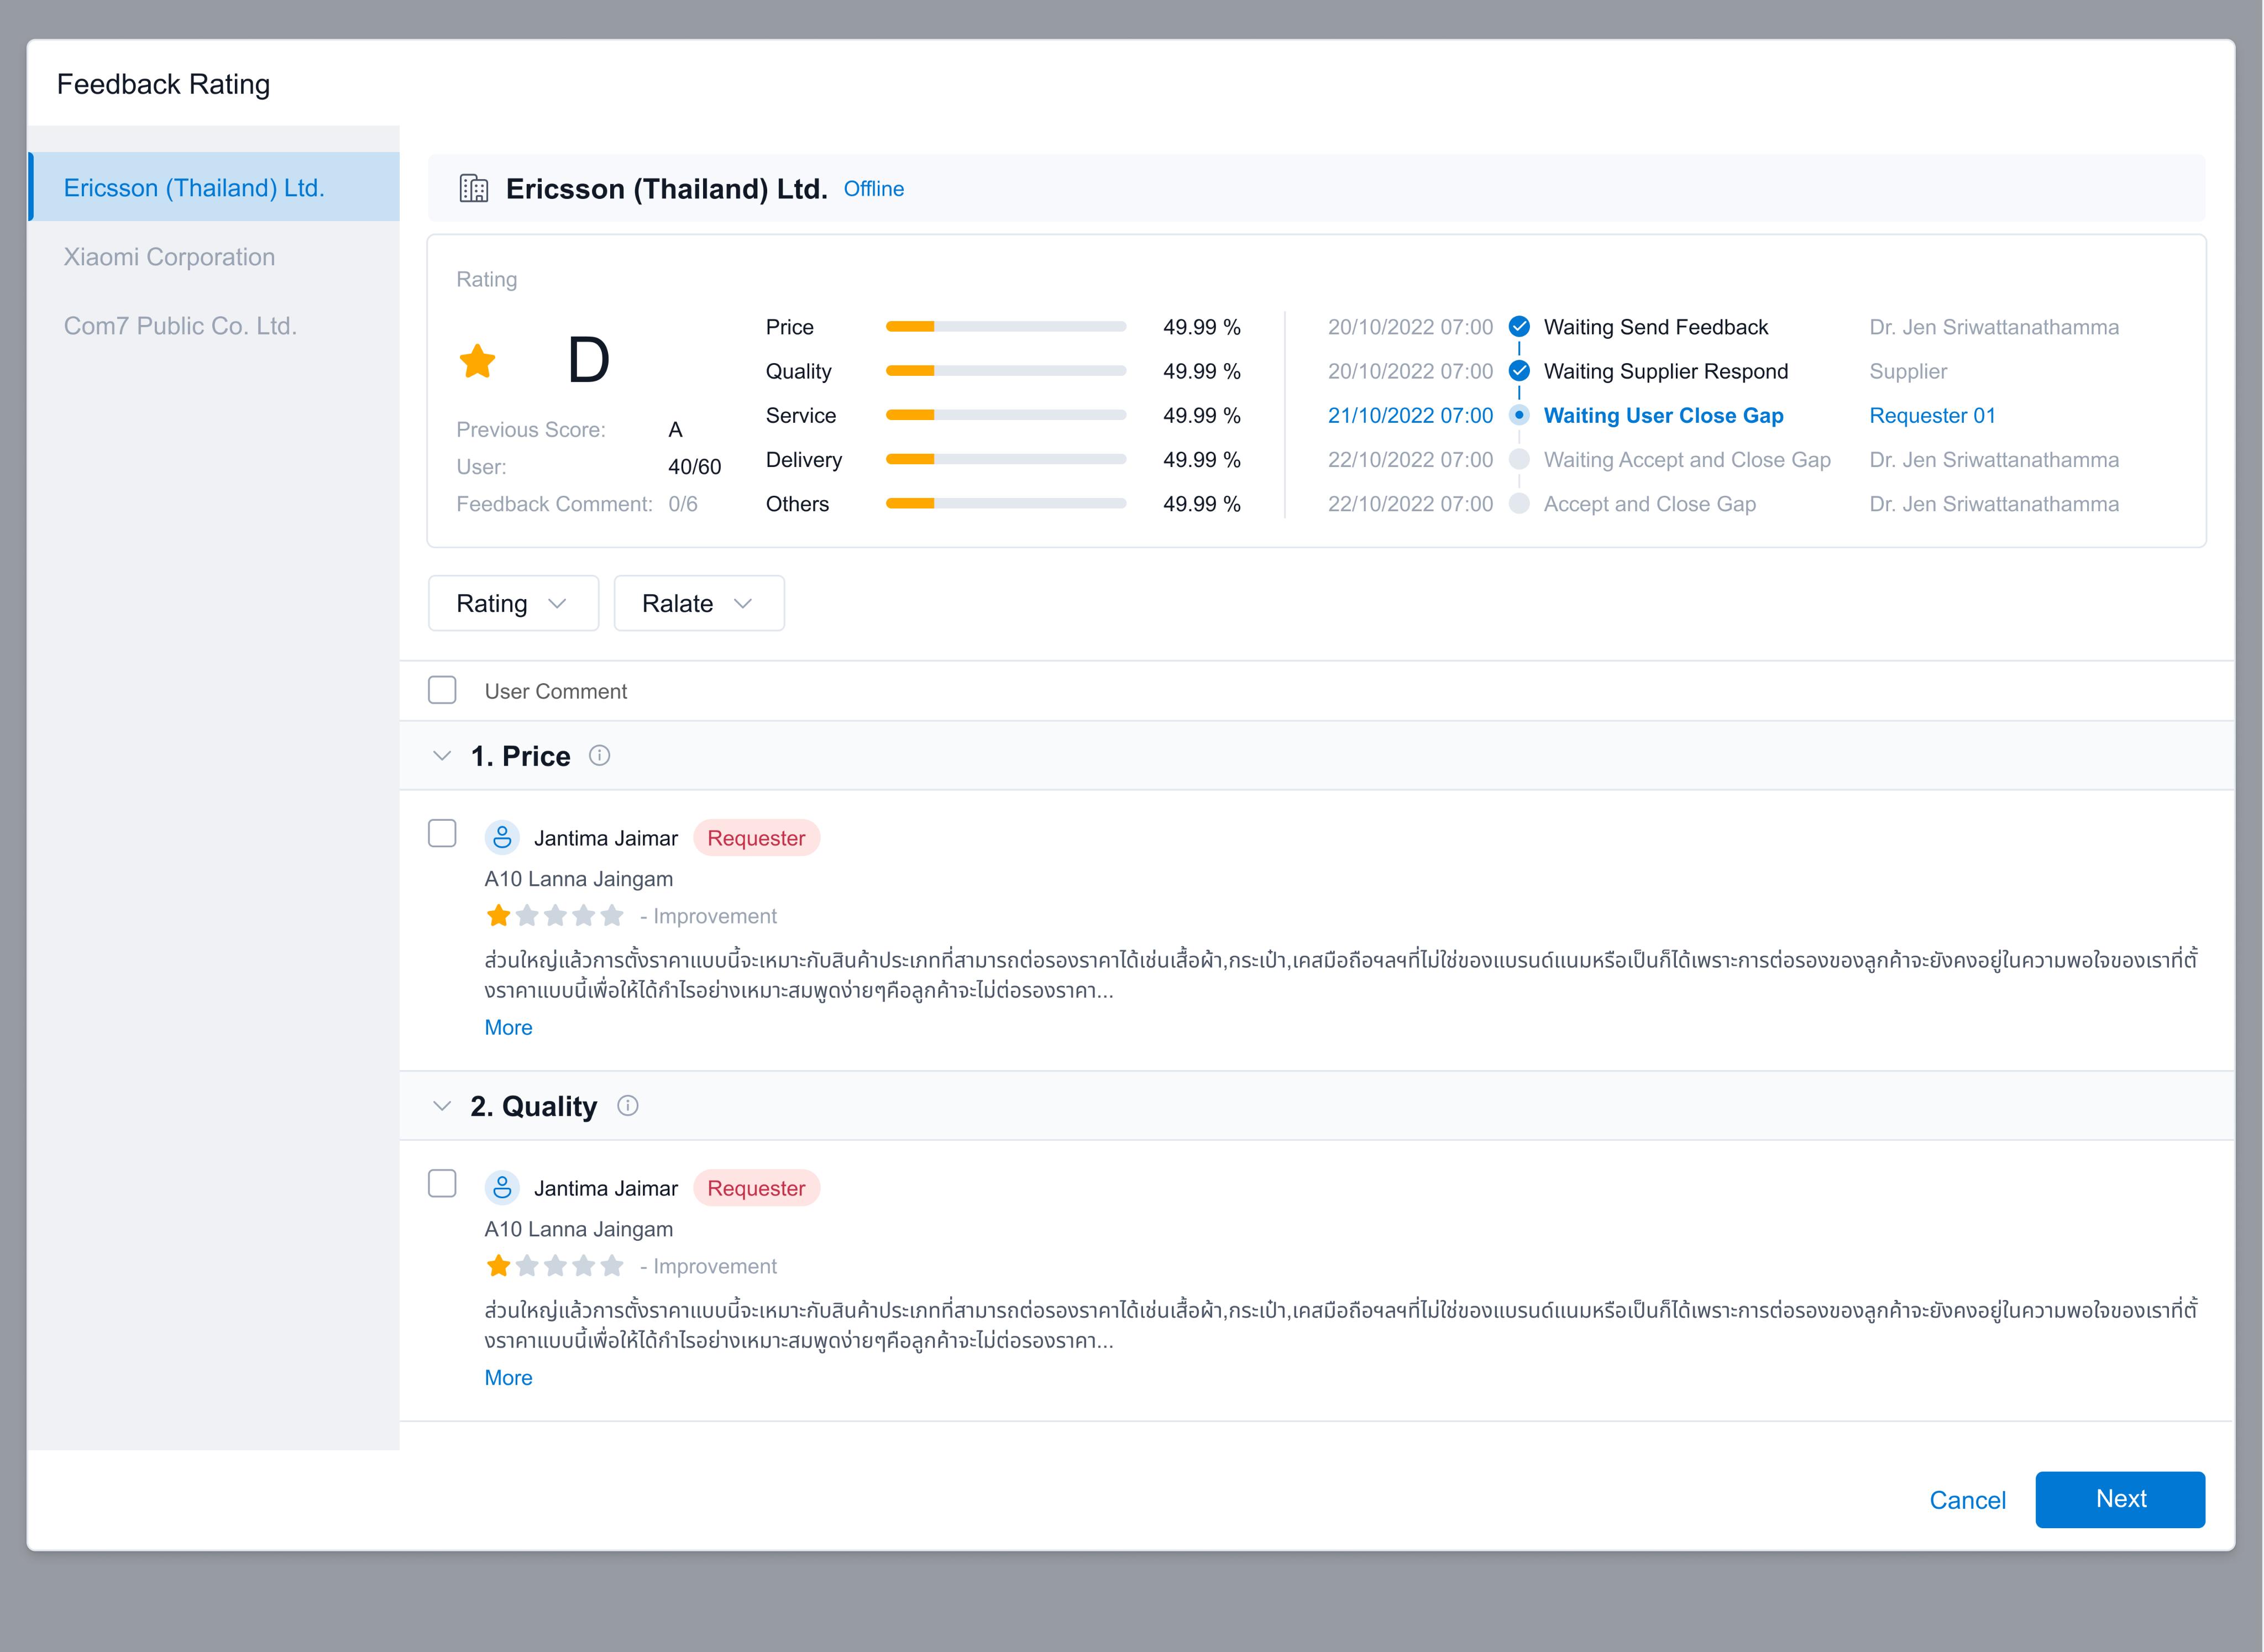Click the Waiting Supplier Respond step label
Viewport: 2264px width, 1652px height.
click(x=1665, y=371)
